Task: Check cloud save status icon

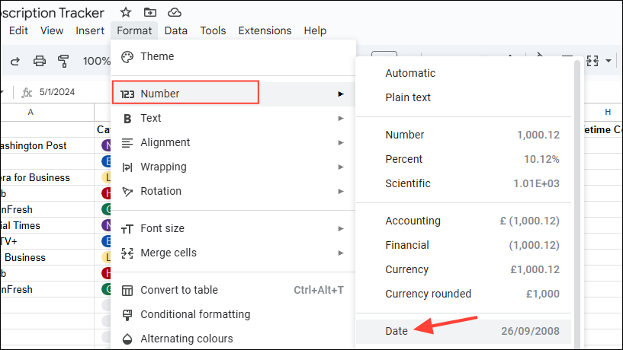Action: 175,13
